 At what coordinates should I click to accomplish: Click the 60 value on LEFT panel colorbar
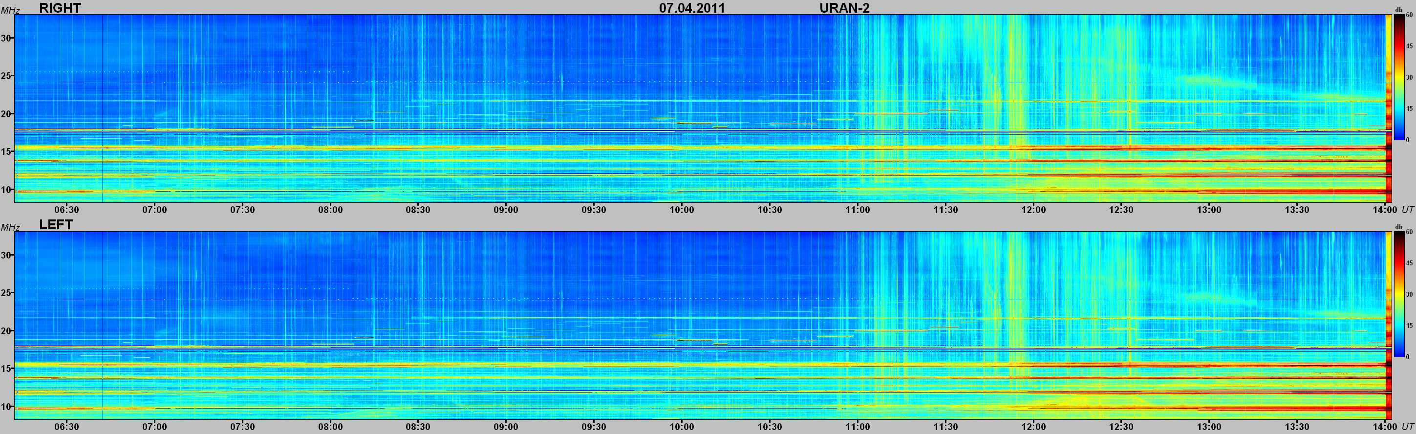(1409, 232)
